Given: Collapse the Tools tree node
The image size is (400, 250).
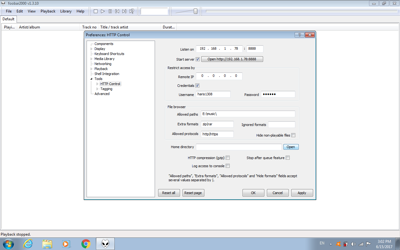Looking at the screenshot, I should point(92,79).
